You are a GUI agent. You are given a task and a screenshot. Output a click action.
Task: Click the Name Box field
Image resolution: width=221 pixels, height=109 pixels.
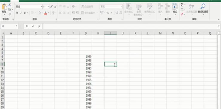(x=8, y=26)
